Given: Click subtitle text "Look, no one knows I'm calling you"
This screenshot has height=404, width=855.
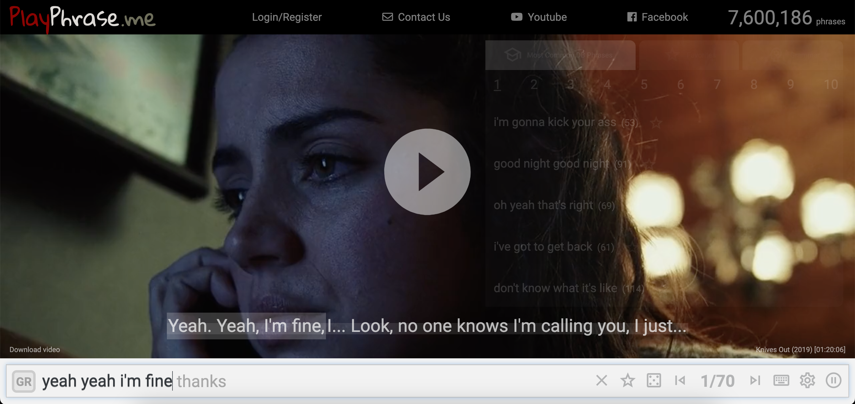Looking at the screenshot, I should (x=490, y=326).
